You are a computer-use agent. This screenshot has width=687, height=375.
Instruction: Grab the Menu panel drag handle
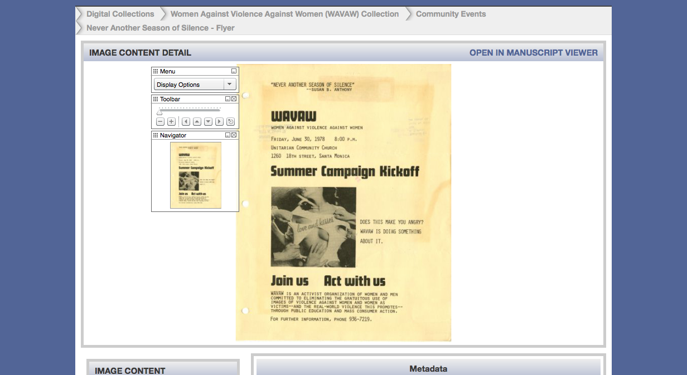(x=156, y=71)
